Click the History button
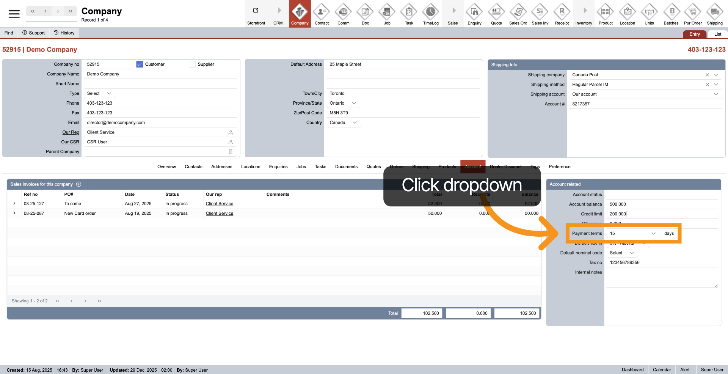This screenshot has height=374, width=728. pos(64,33)
